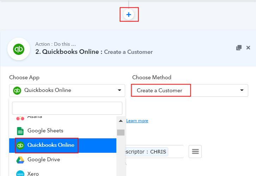Click the Google Drive icon in list
The image size is (256, 176).
[x=20, y=160]
